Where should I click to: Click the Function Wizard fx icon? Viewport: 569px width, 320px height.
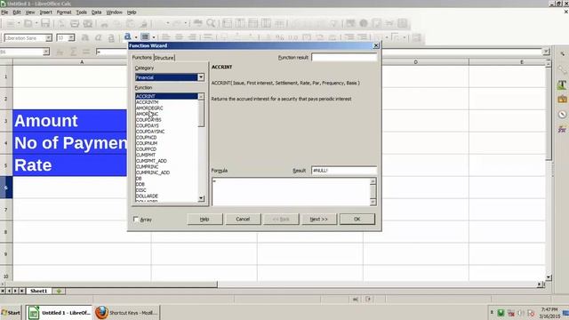point(60,52)
